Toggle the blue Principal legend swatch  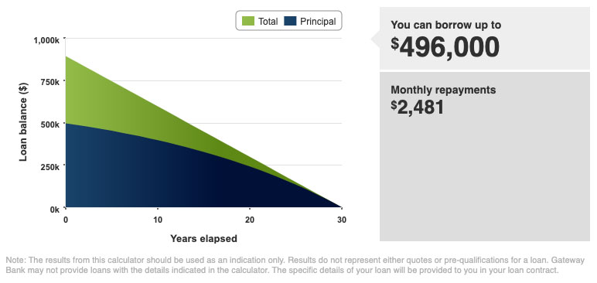(x=290, y=21)
